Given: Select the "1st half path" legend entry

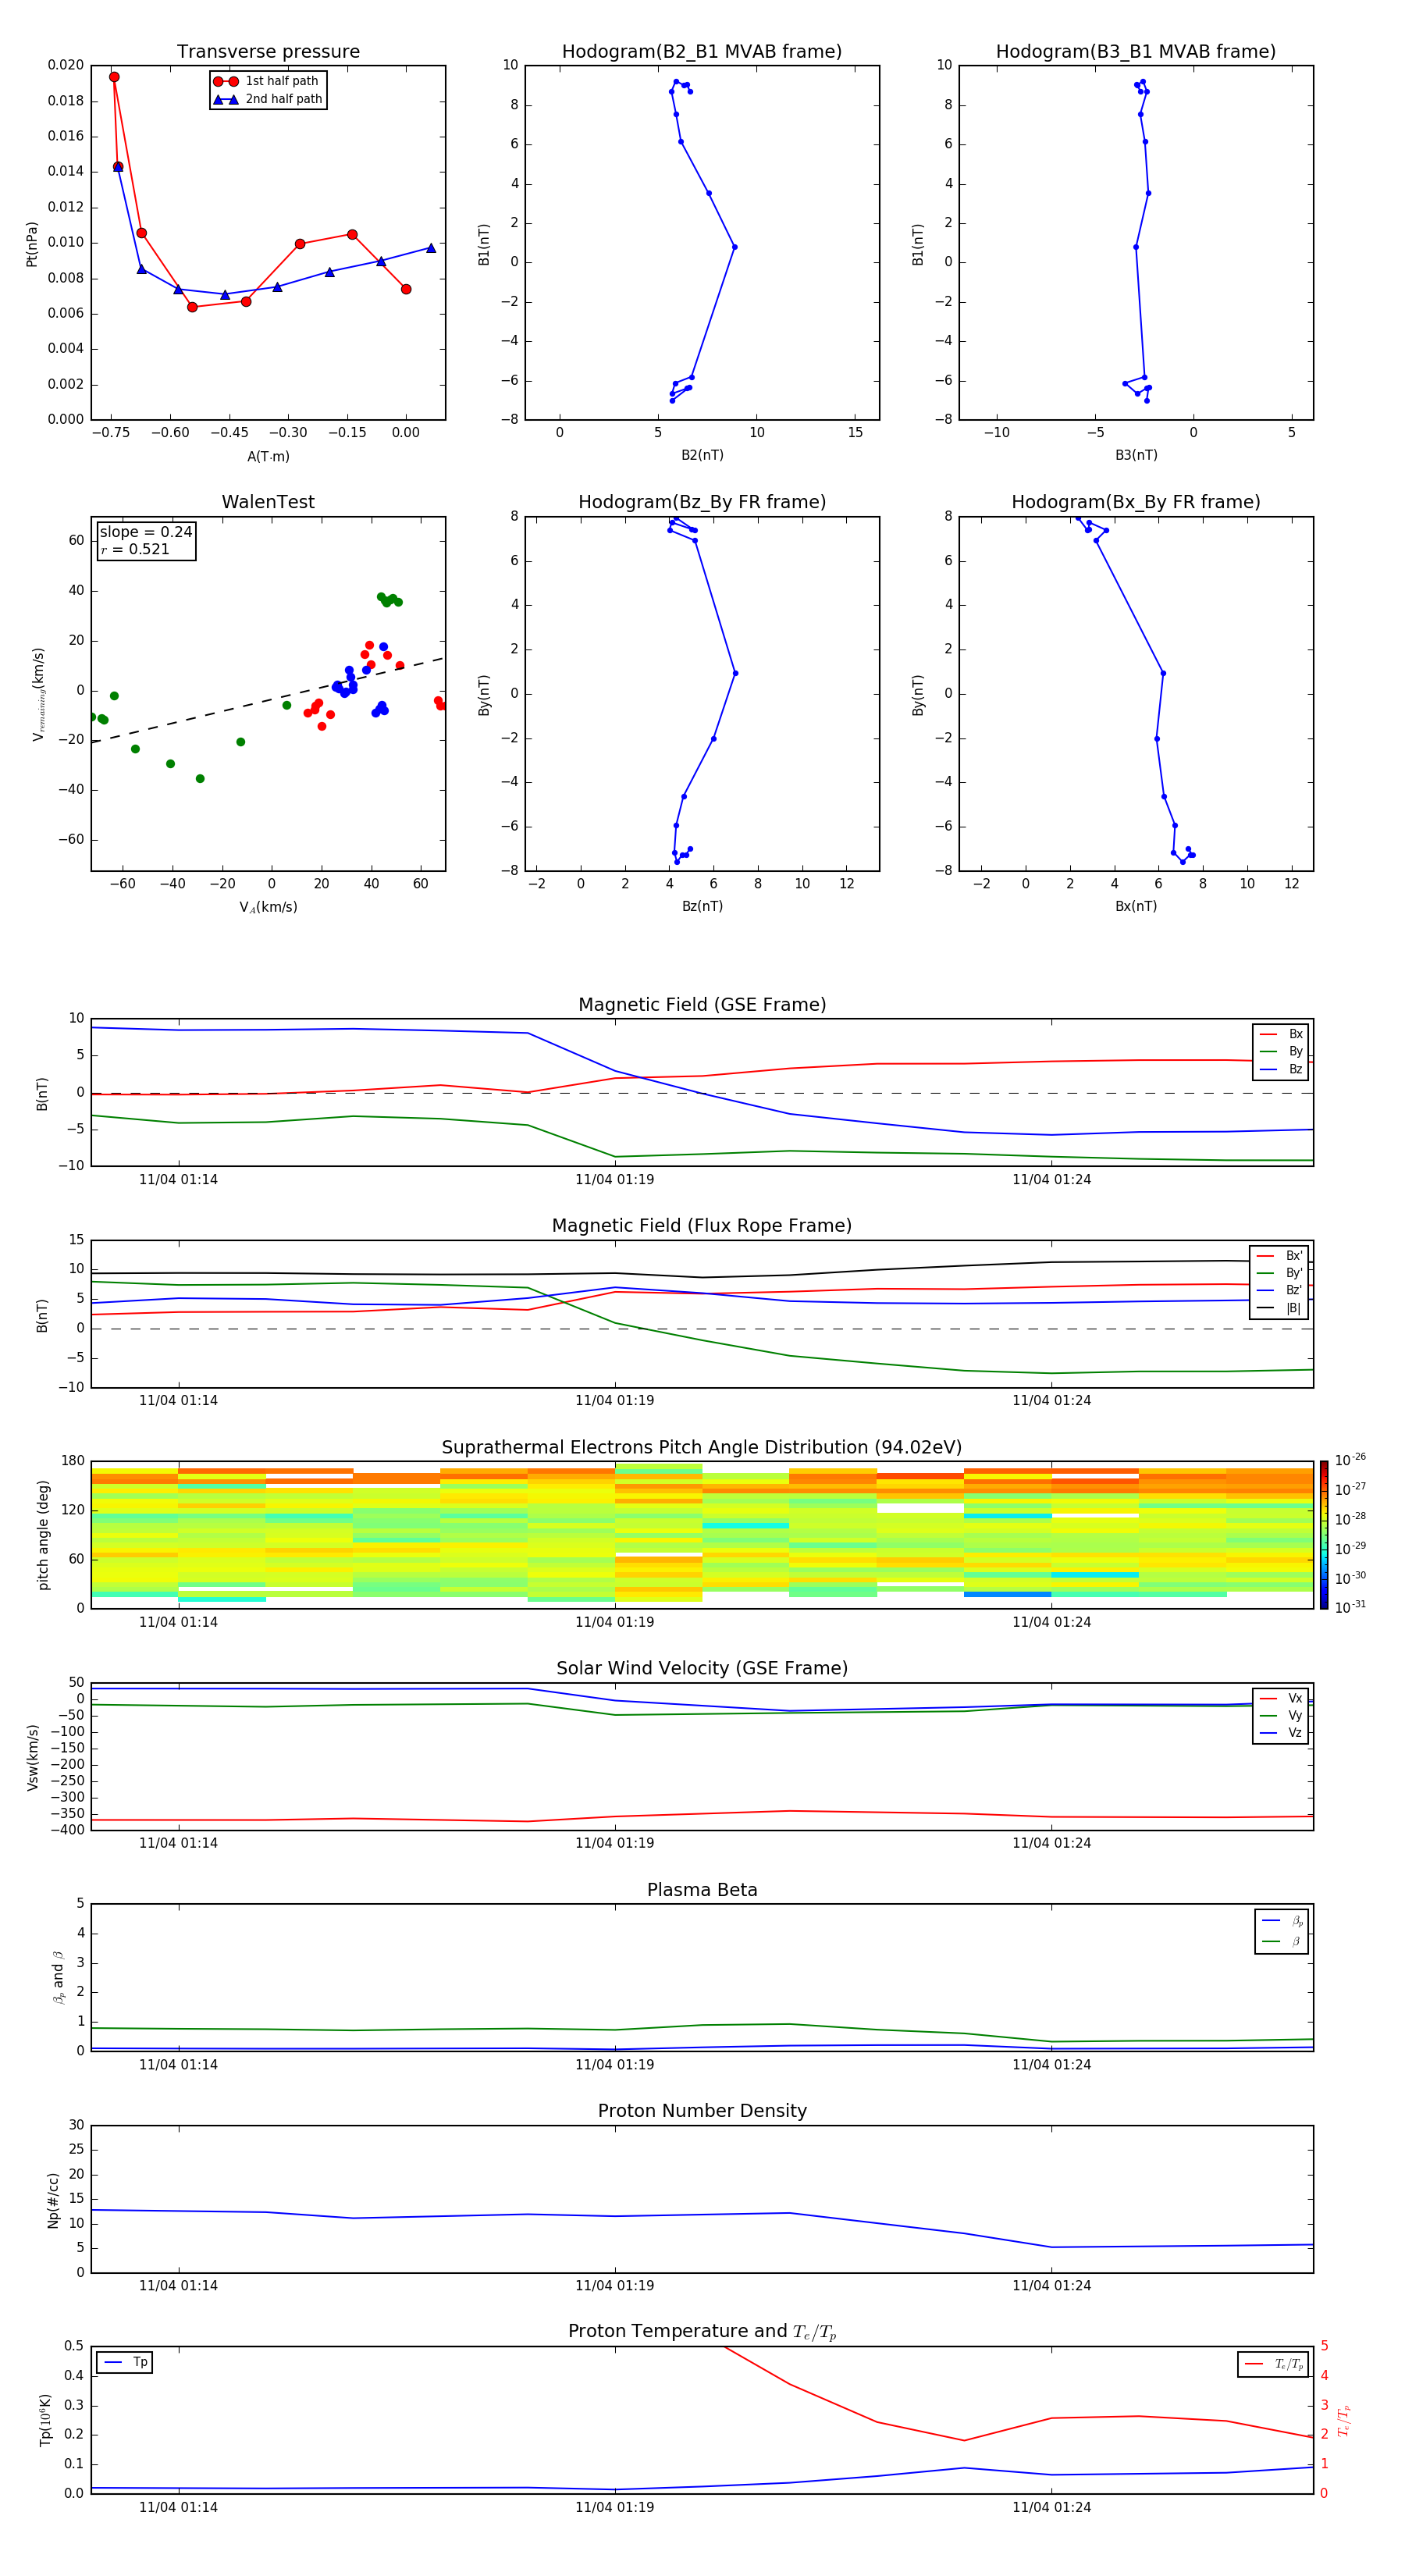Looking at the screenshot, I should coord(267,81).
